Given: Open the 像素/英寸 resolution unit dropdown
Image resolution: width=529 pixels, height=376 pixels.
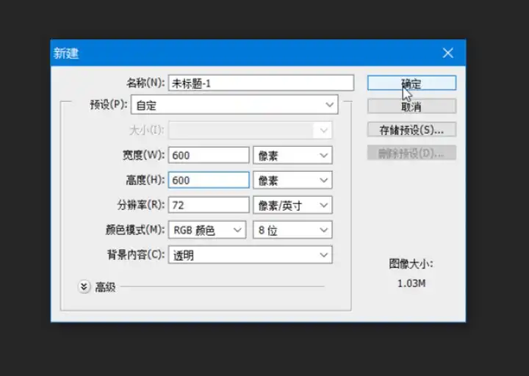Looking at the screenshot, I should [x=292, y=205].
